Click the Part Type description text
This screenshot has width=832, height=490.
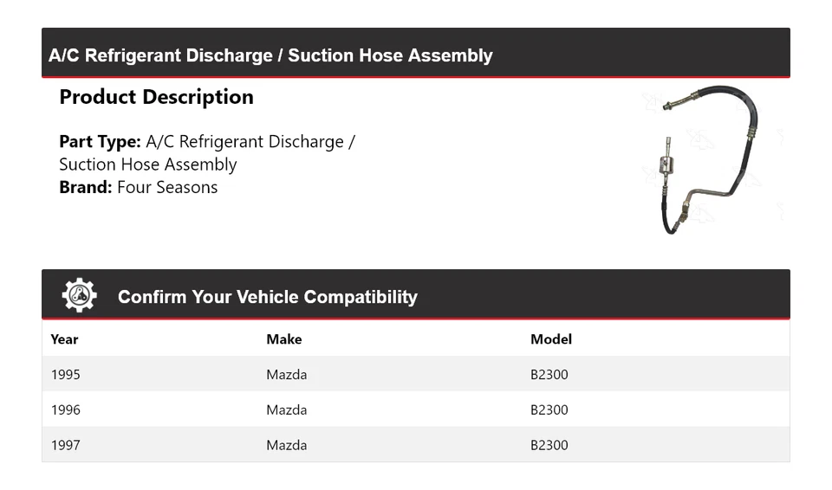(x=207, y=152)
